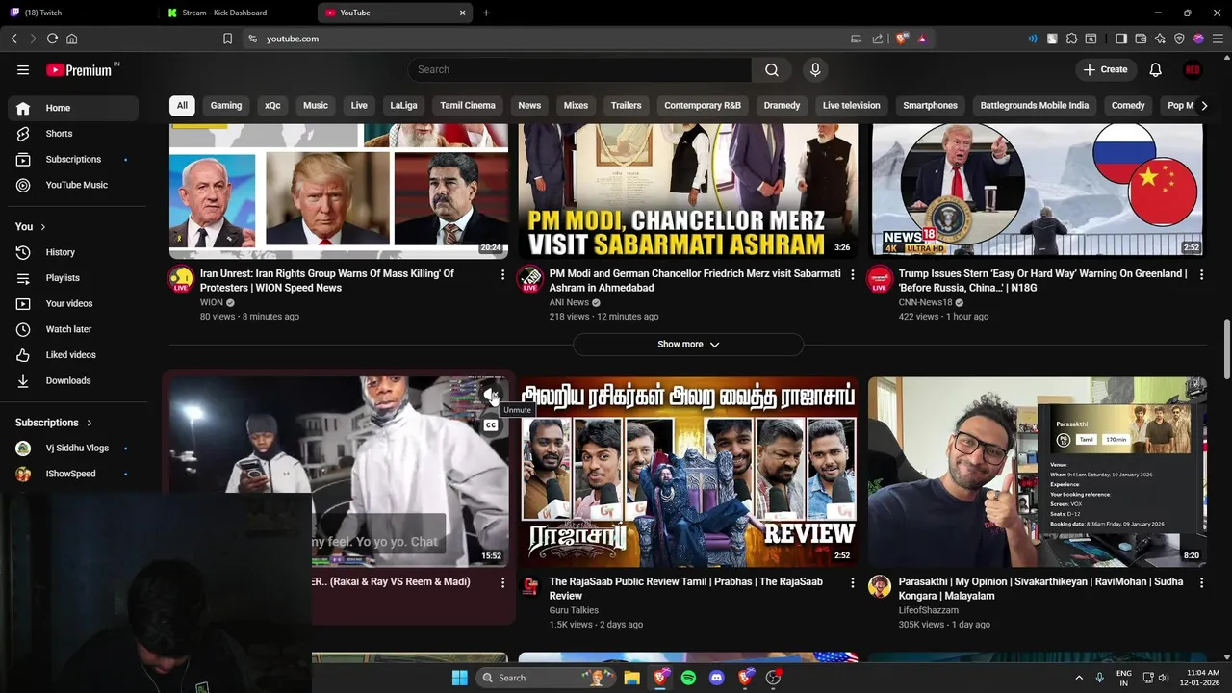
Task: Select the Tamil Cinema chip
Action: (x=468, y=105)
